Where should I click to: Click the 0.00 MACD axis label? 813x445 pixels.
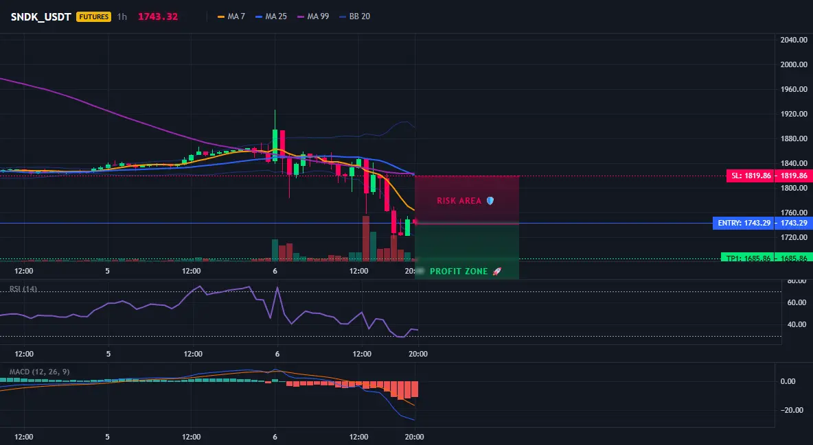tap(788, 381)
